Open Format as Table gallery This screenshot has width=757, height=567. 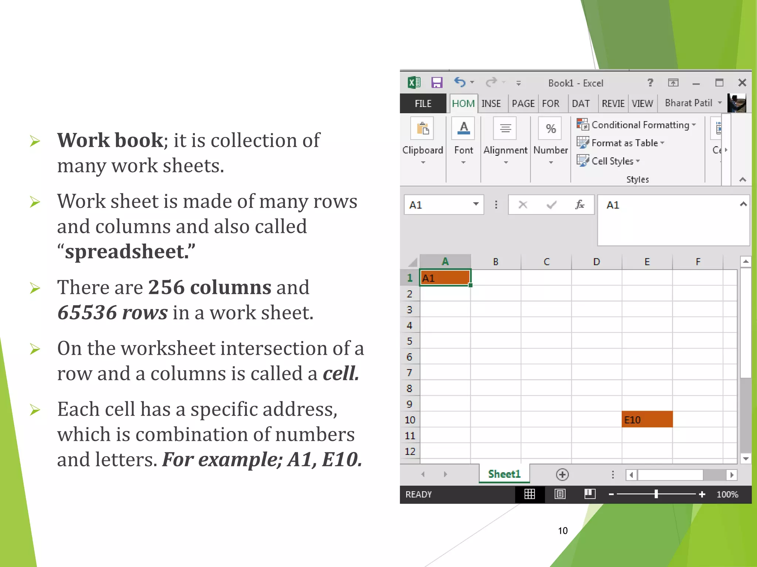[621, 143]
